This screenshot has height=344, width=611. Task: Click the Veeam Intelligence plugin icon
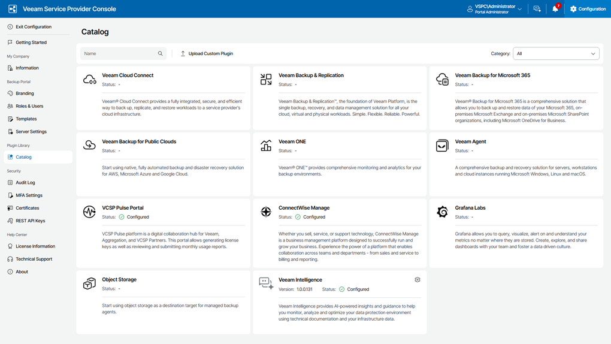pos(266,283)
